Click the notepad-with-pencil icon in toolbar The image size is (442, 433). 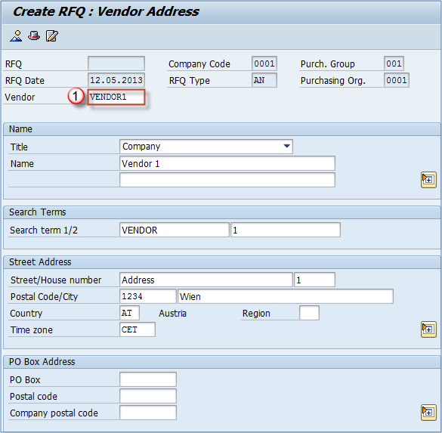click(52, 36)
